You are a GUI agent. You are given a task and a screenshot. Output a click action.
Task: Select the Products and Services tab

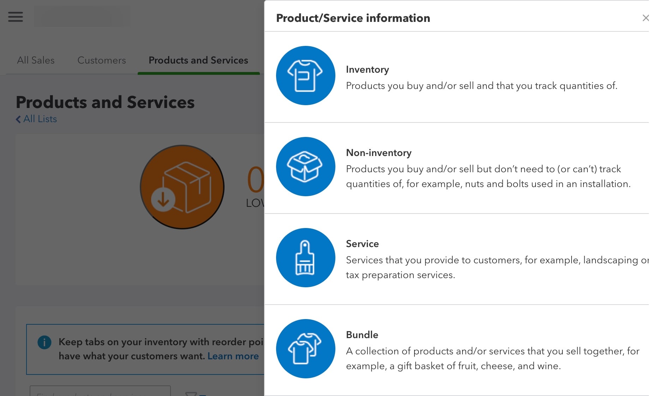coord(198,60)
